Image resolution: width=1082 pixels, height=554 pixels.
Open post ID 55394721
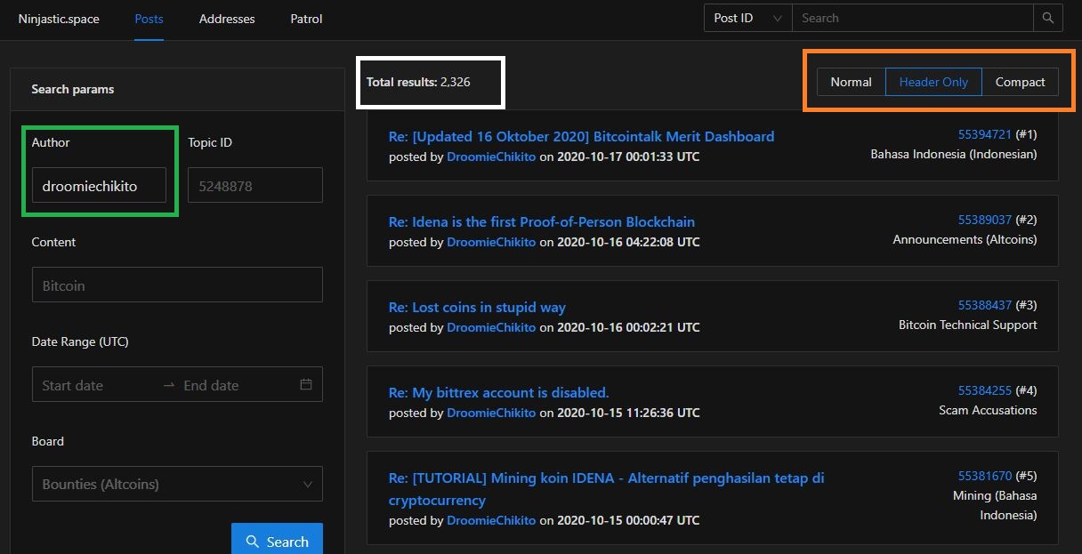985,134
